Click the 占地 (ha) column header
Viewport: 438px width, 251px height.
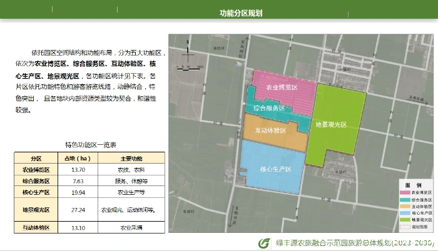pyautogui.click(x=78, y=159)
